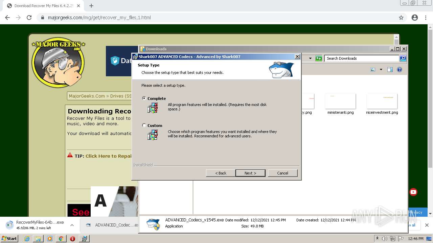
Task: Click the green refresh icon in Downloads window
Action: (319, 58)
